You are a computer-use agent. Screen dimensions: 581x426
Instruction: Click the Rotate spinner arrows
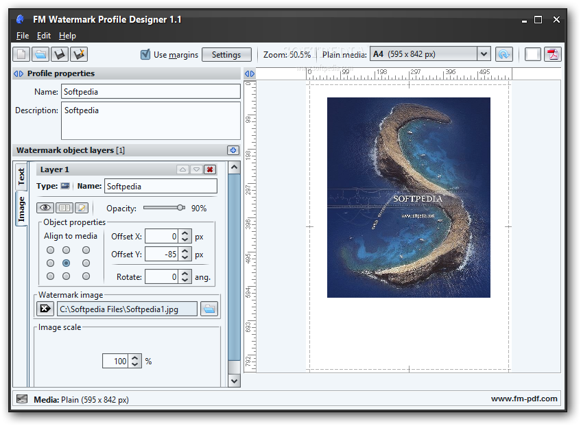pyautogui.click(x=185, y=276)
